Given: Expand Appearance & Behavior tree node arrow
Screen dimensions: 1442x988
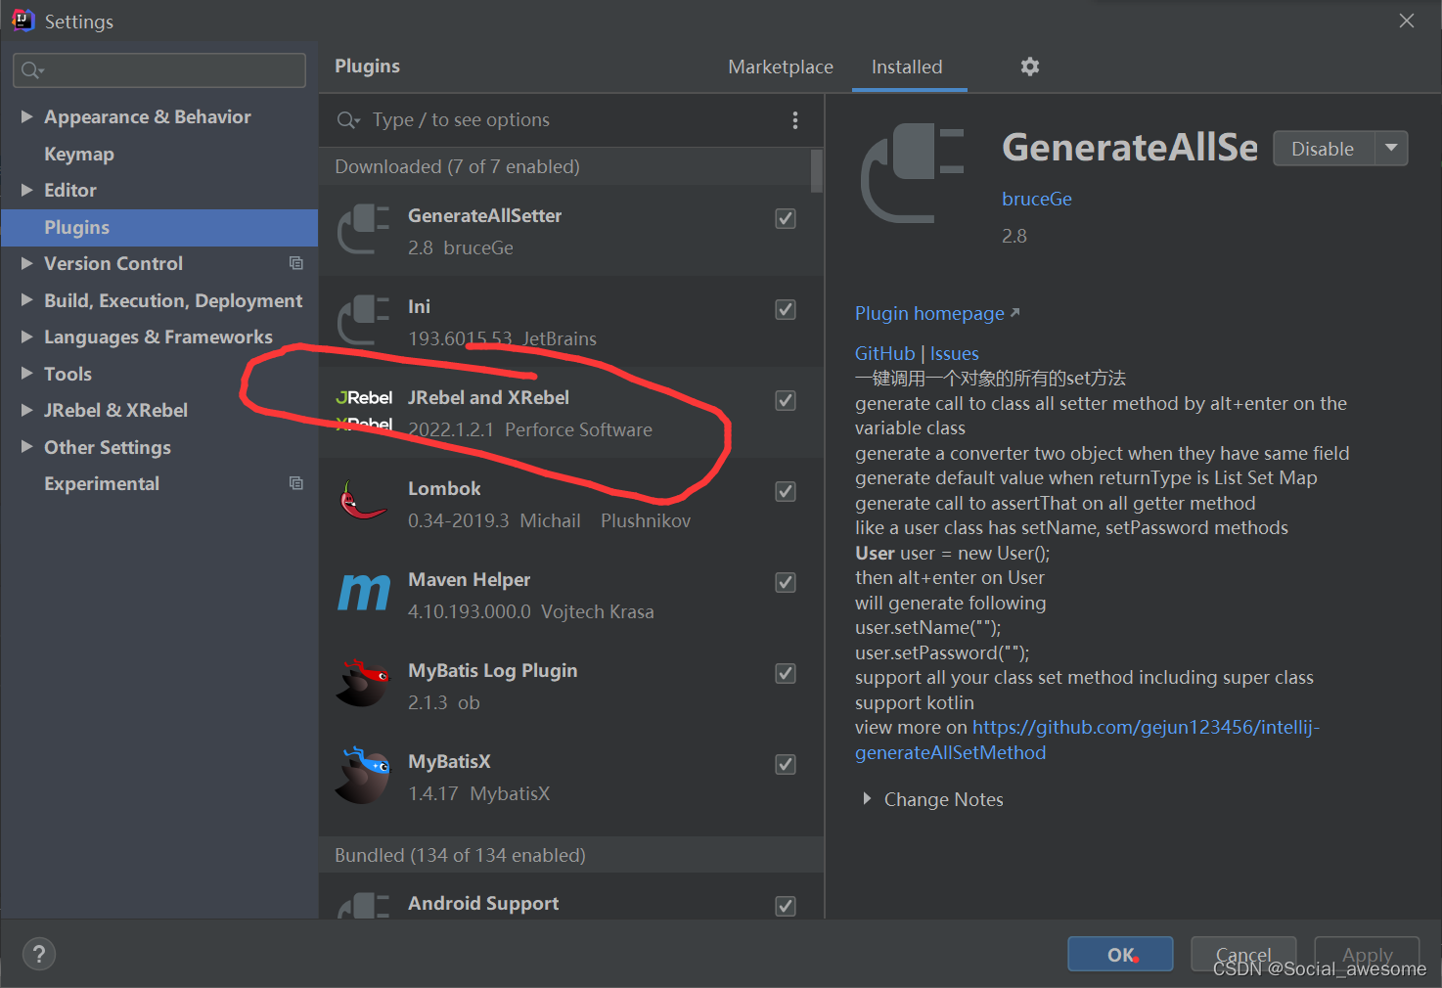Looking at the screenshot, I should pos(26,116).
